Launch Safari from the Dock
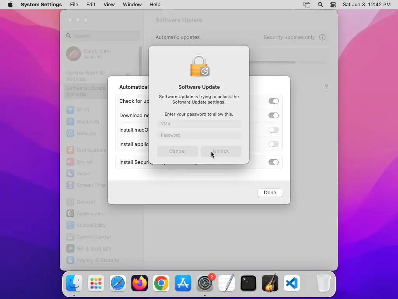This screenshot has height=299, width=398. pyautogui.click(x=117, y=283)
